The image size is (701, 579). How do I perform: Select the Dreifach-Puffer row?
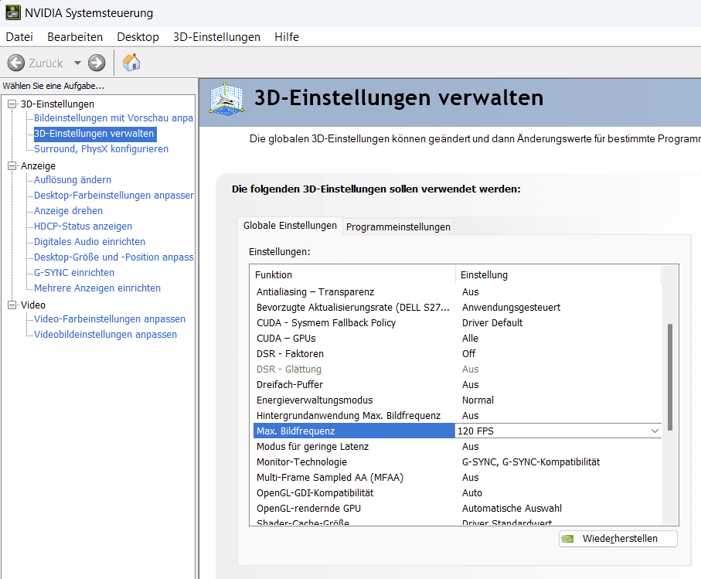click(x=457, y=384)
